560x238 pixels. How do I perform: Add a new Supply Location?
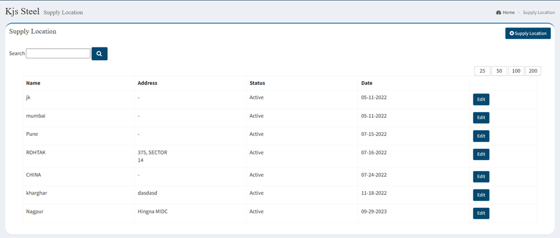528,33
